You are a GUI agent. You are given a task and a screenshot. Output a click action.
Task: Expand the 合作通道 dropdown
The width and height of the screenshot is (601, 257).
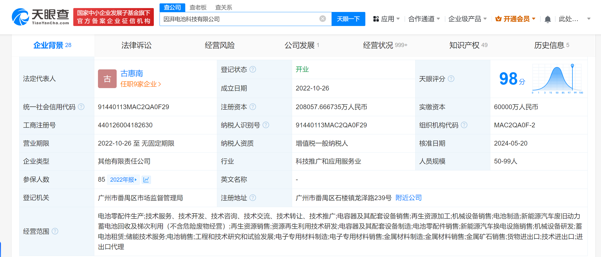click(424, 19)
